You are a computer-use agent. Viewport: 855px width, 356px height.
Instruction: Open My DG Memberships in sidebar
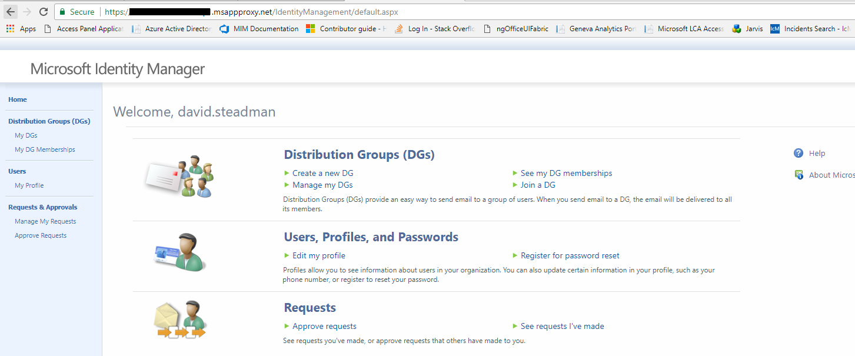(45, 149)
